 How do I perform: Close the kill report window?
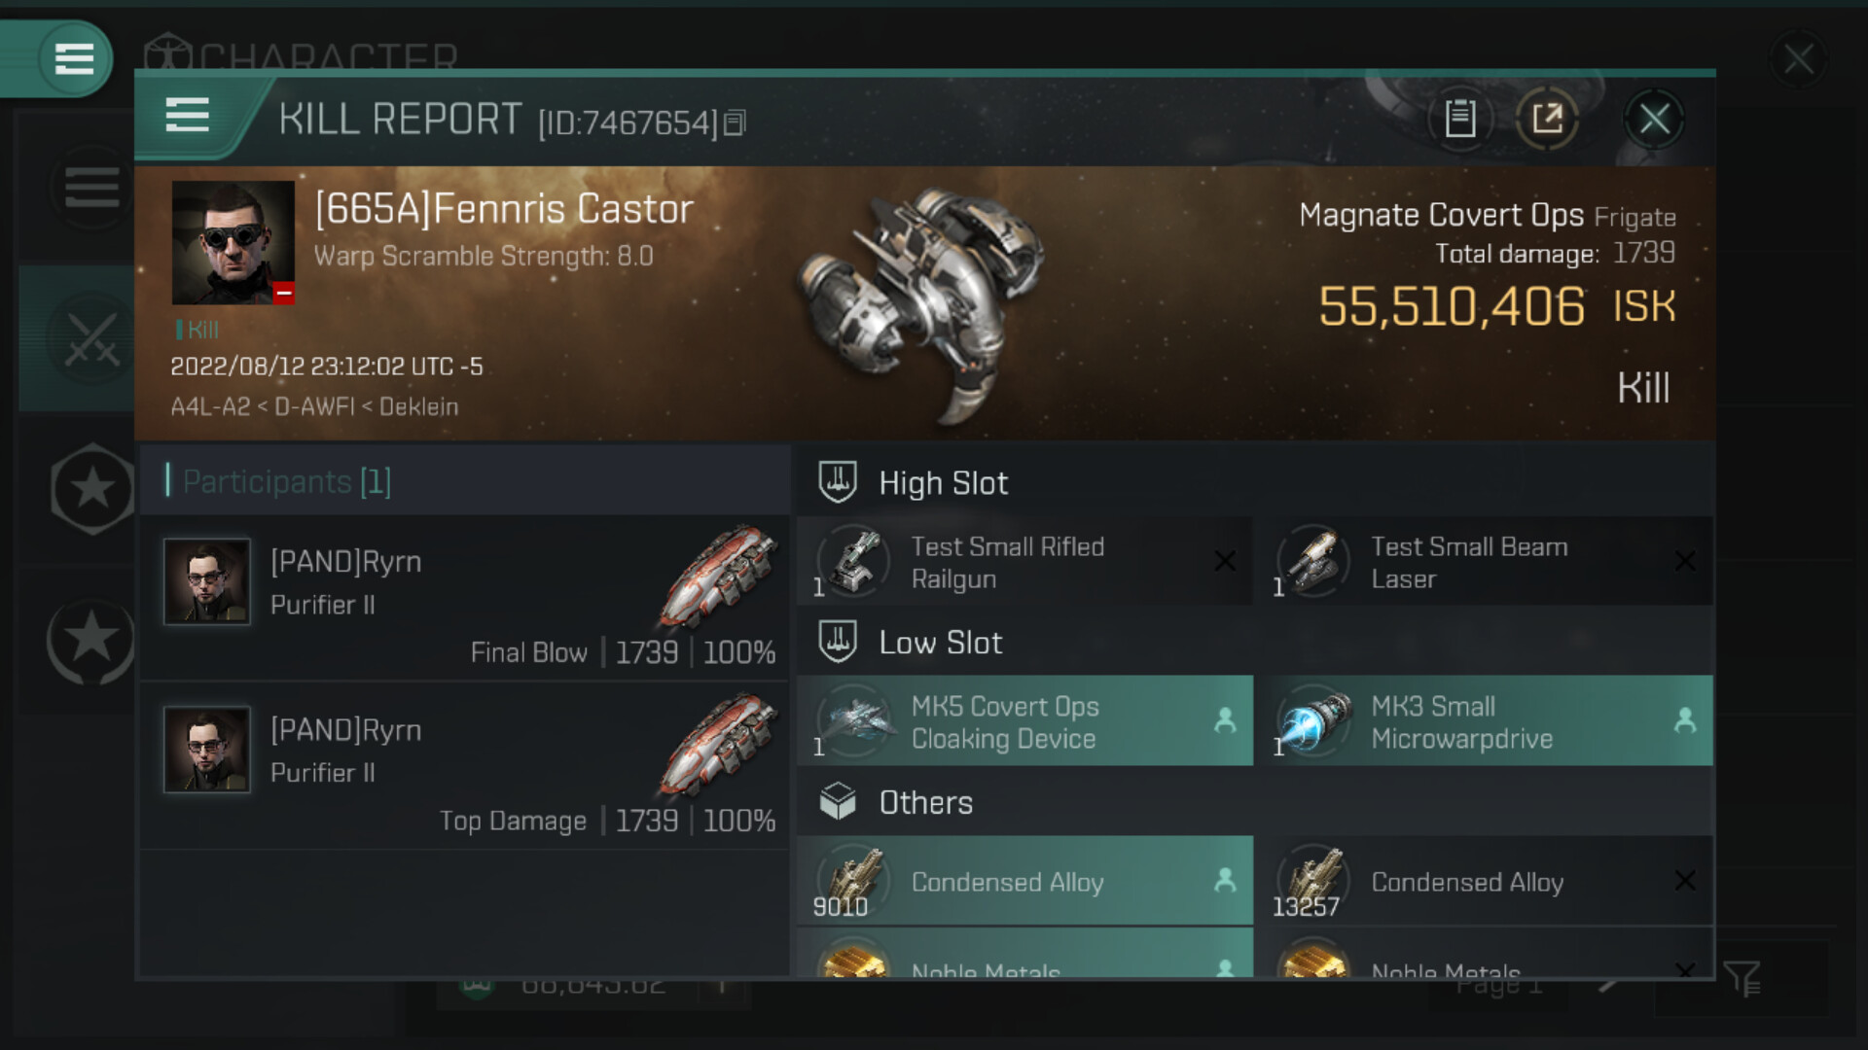1654,120
